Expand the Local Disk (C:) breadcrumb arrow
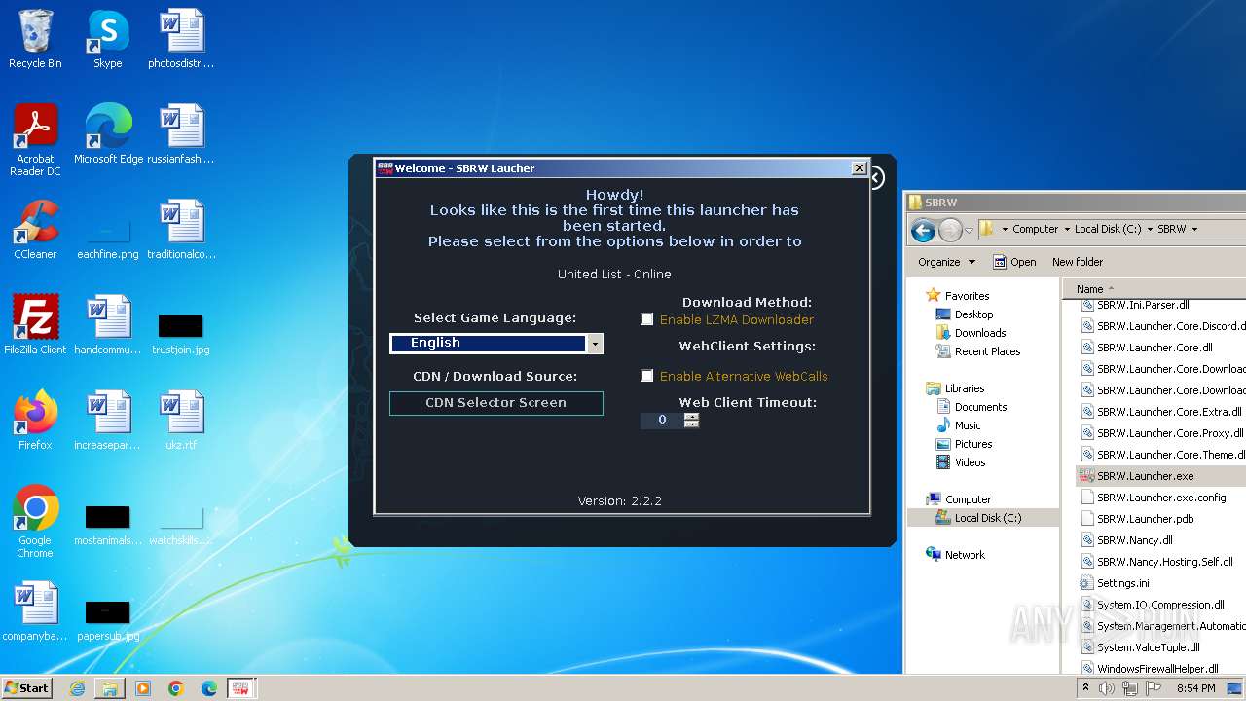This screenshot has height=701, width=1246. pos(1150,230)
